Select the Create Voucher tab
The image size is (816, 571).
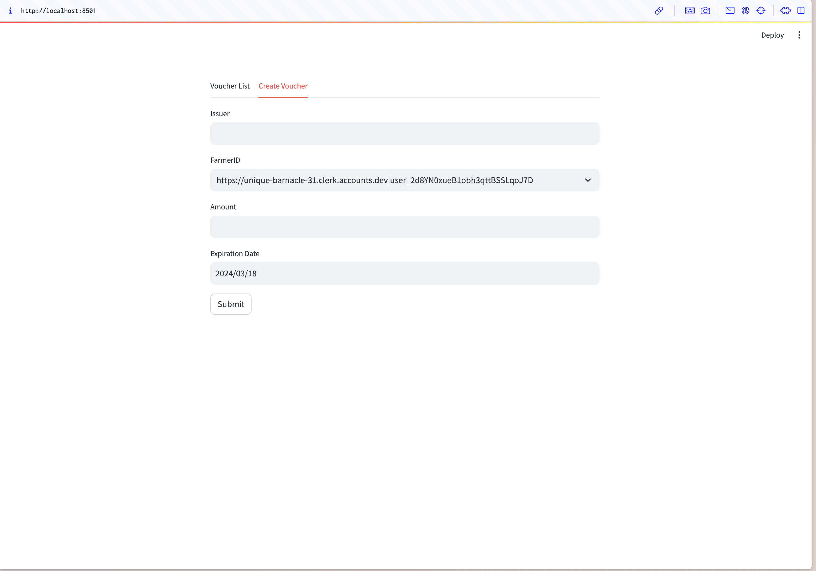[x=283, y=86]
